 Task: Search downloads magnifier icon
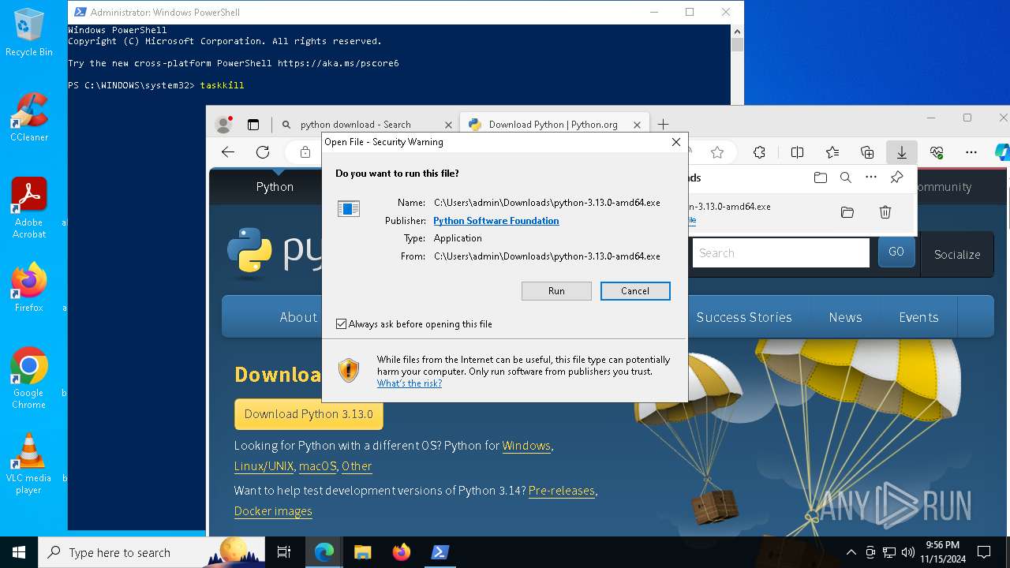846,177
